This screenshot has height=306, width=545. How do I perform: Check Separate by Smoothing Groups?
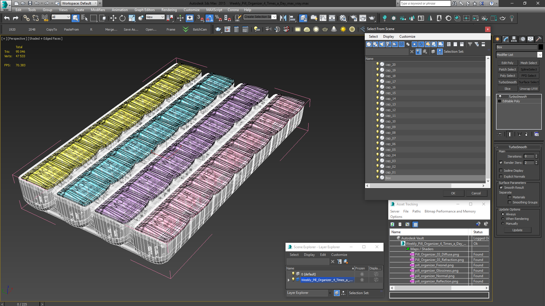point(510,202)
